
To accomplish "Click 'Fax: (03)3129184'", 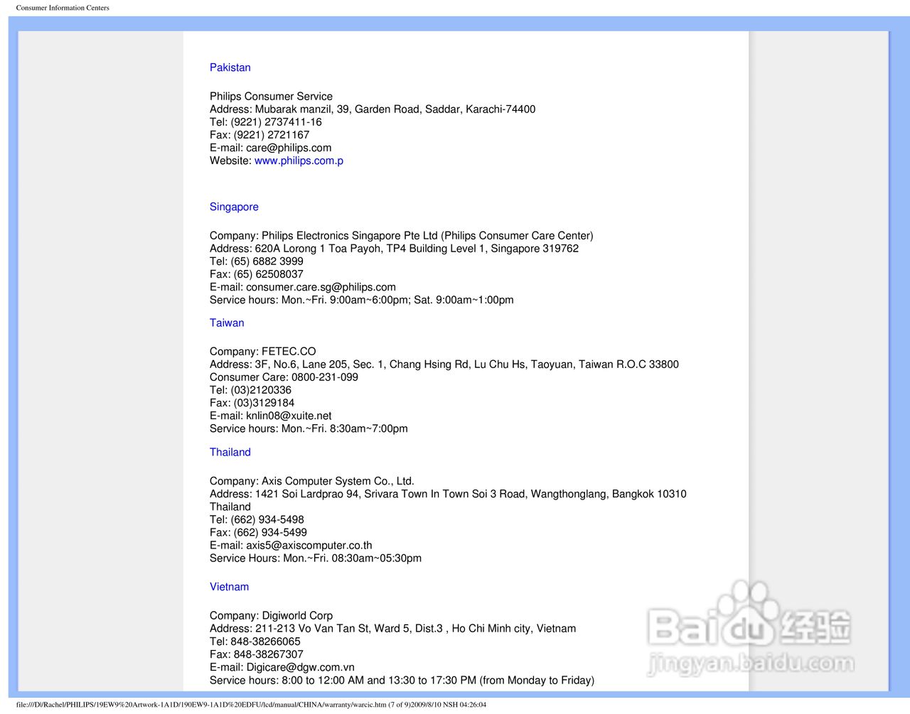I will 252,403.
